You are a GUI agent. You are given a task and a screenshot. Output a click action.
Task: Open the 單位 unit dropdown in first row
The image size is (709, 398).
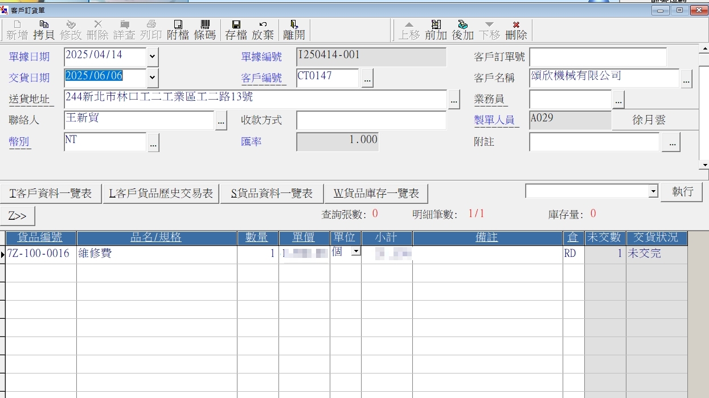click(x=356, y=252)
